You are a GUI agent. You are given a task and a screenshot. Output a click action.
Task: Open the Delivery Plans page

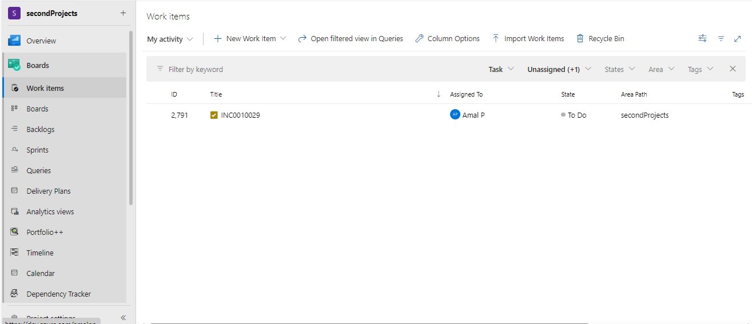[48, 191]
